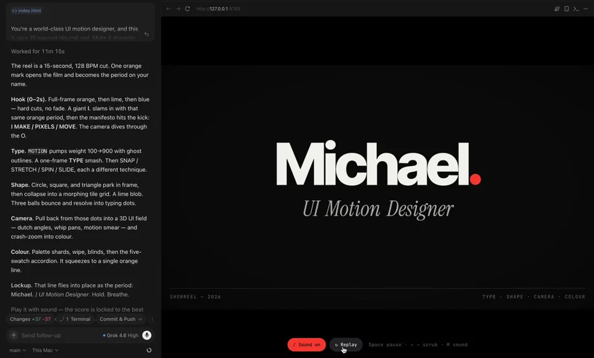Open the 1 Terminal chip

coord(75,319)
